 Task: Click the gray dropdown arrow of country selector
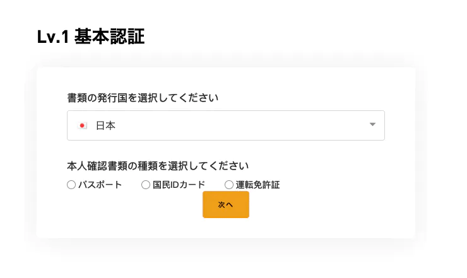coord(372,124)
